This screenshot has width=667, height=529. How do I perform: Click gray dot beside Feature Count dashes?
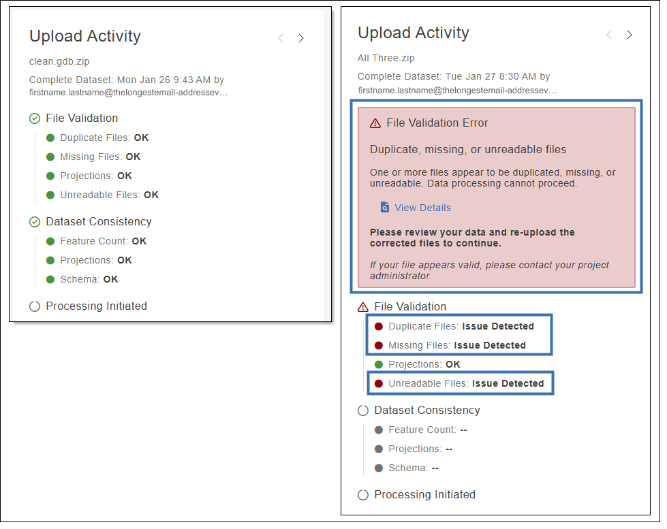379,430
